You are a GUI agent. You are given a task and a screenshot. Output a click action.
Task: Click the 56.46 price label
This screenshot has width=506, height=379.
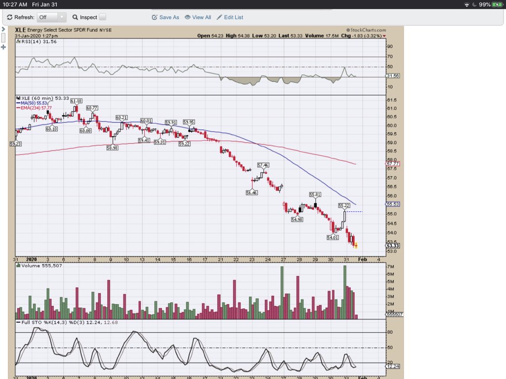coord(252,193)
